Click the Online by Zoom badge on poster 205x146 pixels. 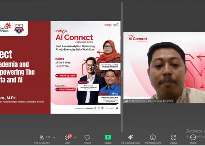pos(66,76)
